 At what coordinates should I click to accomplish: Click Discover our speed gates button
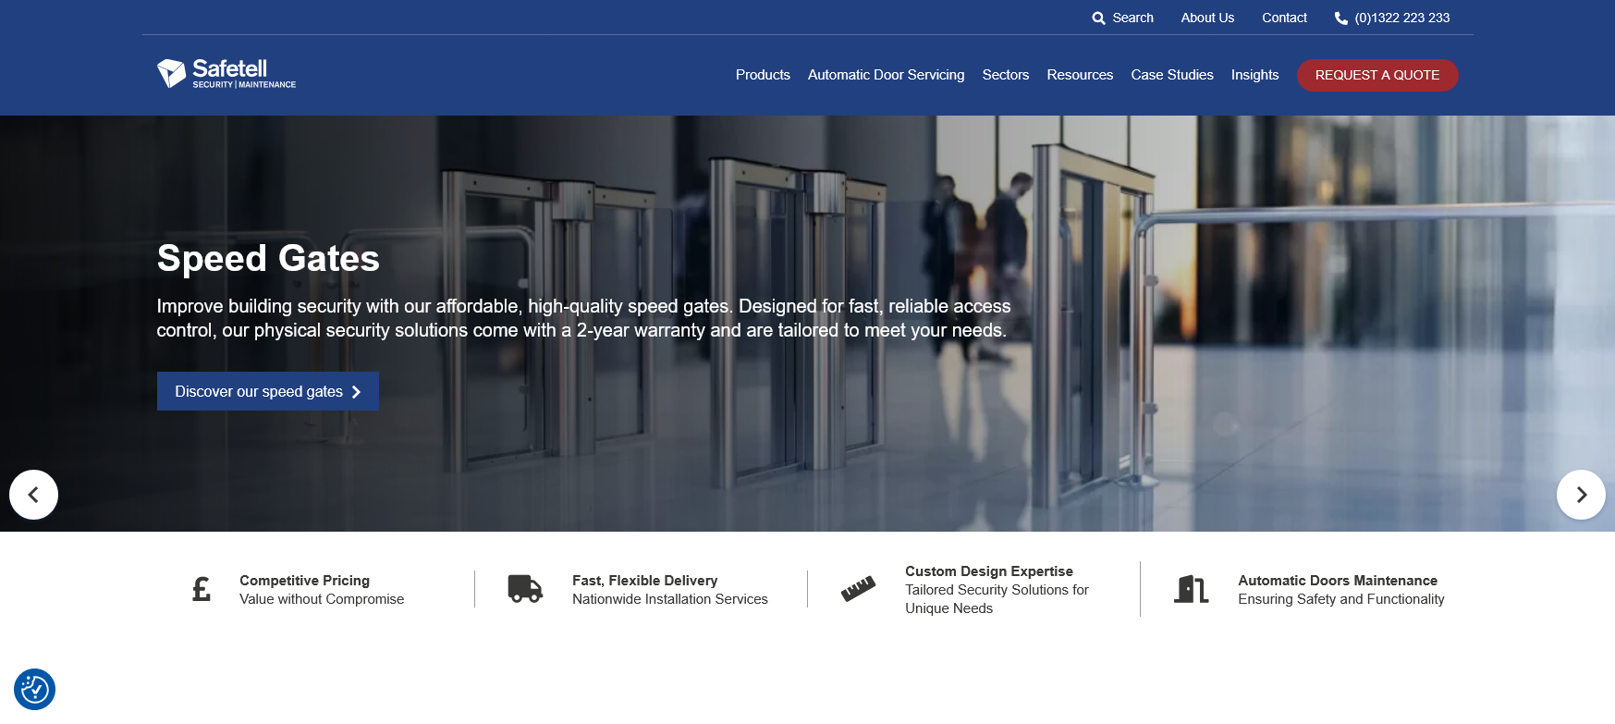(x=268, y=391)
